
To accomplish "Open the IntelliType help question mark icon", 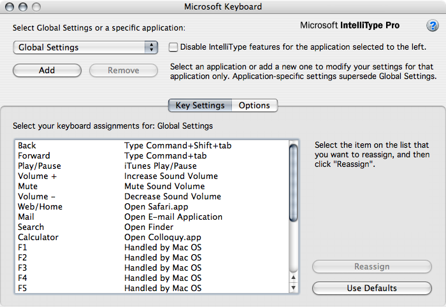I will tap(433, 25).
